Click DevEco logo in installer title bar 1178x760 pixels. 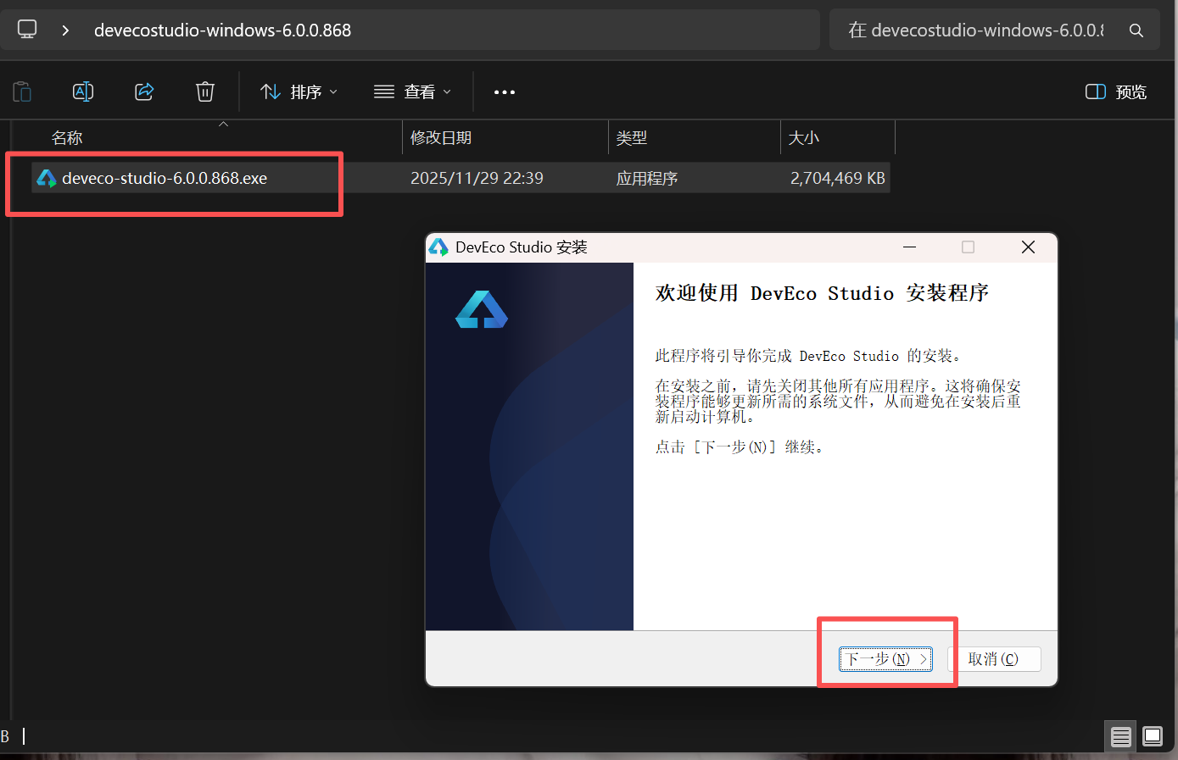(x=438, y=247)
